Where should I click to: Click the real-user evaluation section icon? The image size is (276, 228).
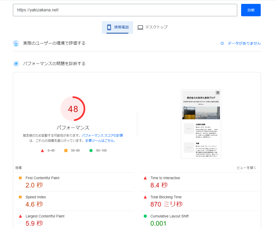pos(16,43)
